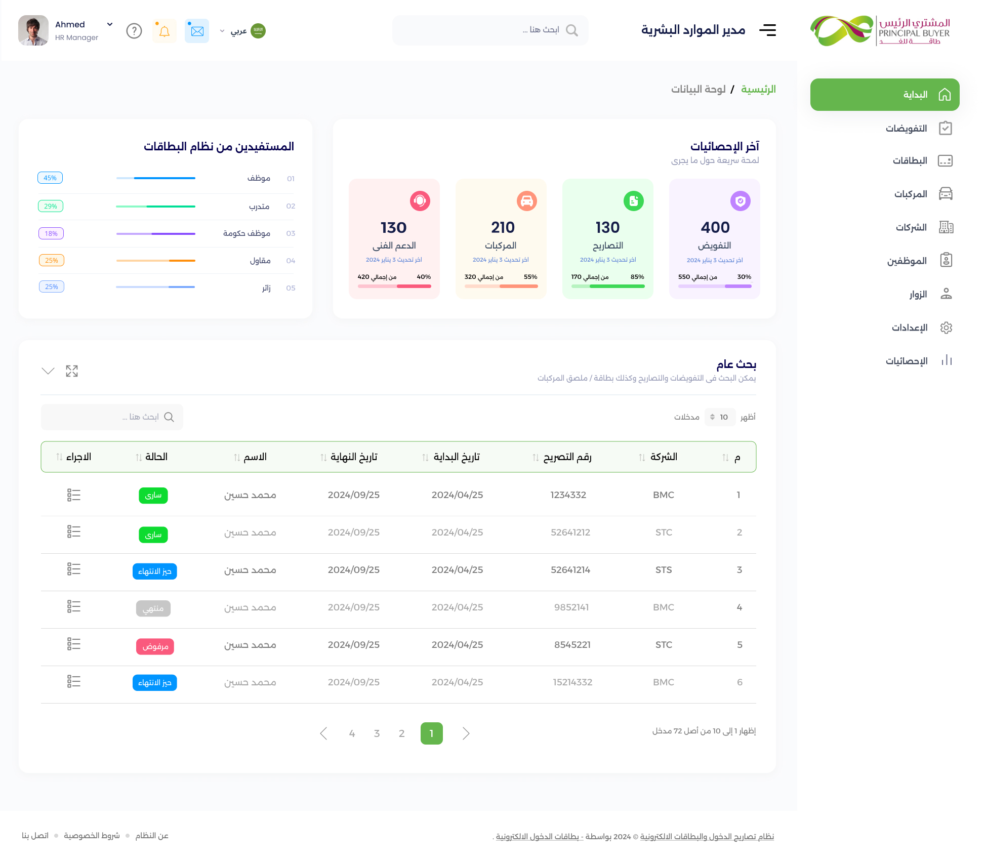Go to pagination page 2
Viewport: 985px width, 862px height.
click(402, 733)
